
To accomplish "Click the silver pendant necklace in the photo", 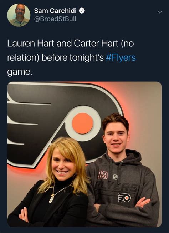I will pyautogui.click(x=51, y=198).
